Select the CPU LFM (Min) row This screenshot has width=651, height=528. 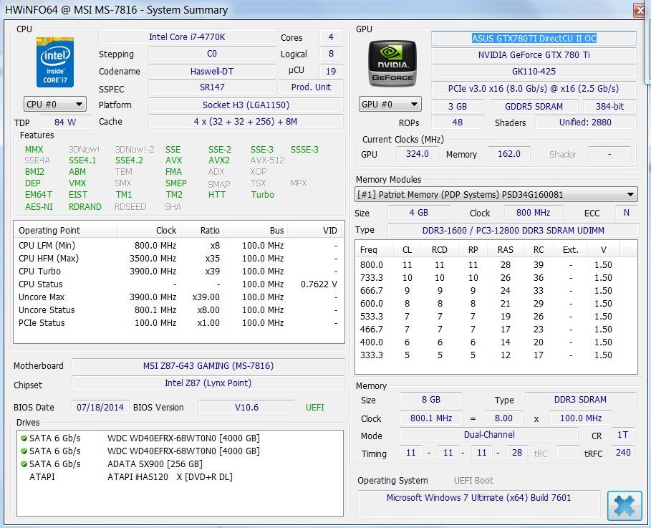click(178, 246)
